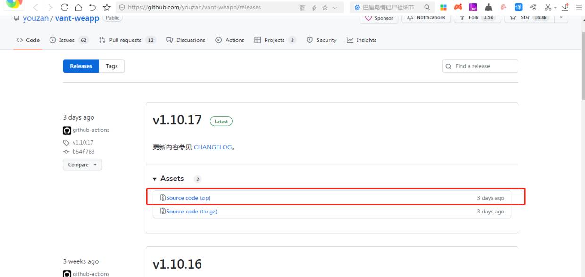View site security shield info
The image size is (585, 277).
(x=123, y=8)
